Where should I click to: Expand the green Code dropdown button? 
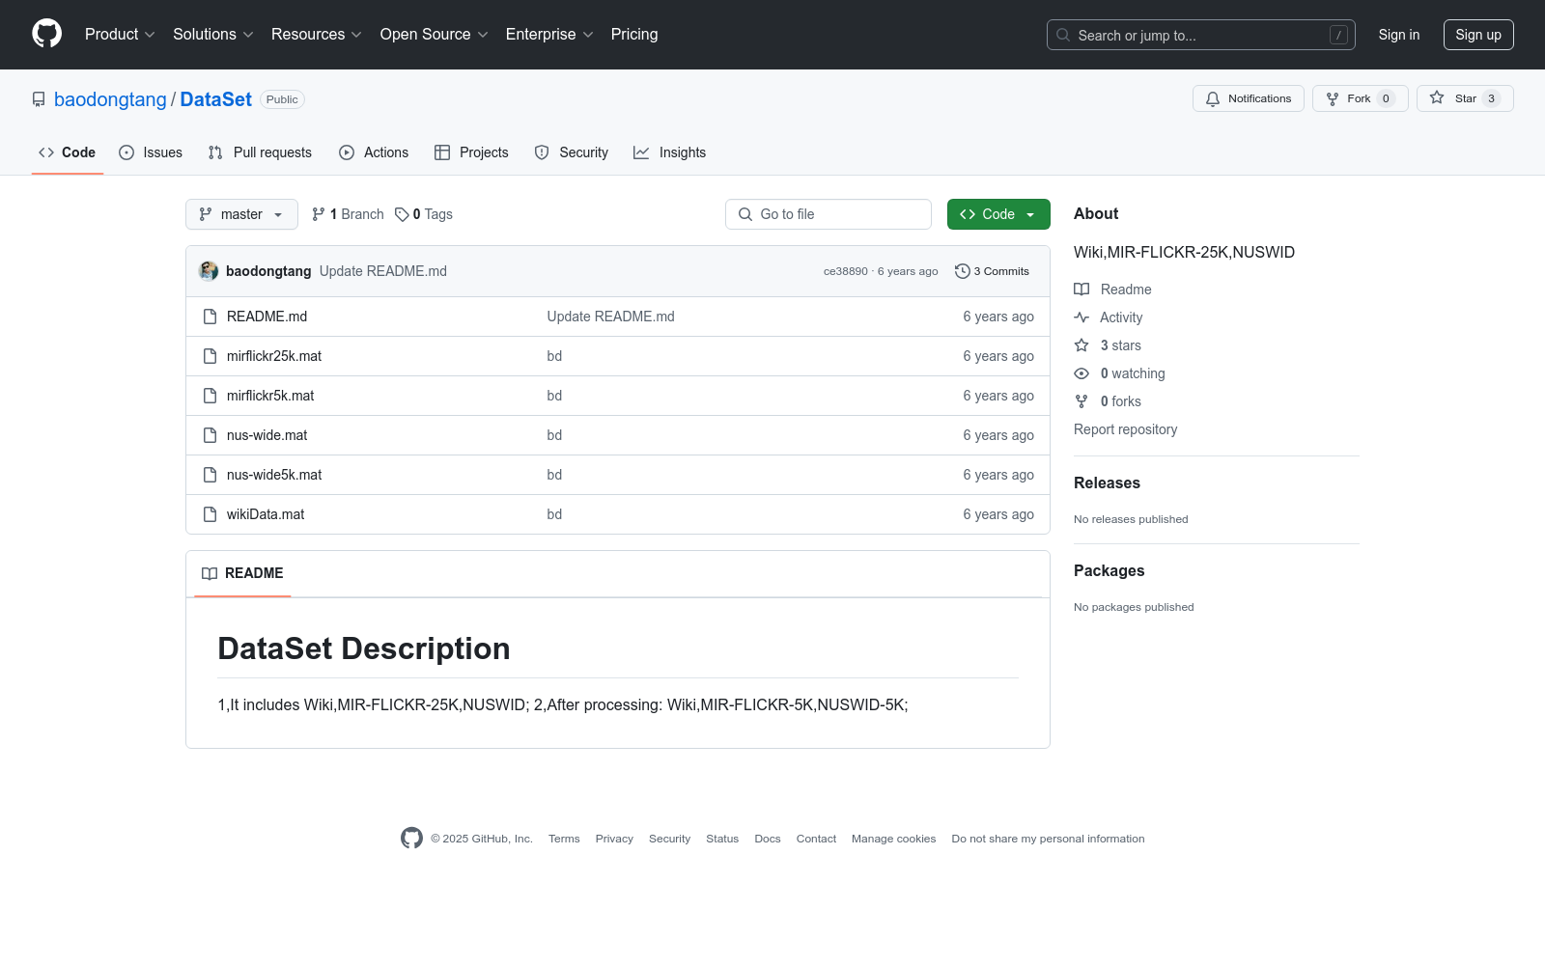(998, 214)
